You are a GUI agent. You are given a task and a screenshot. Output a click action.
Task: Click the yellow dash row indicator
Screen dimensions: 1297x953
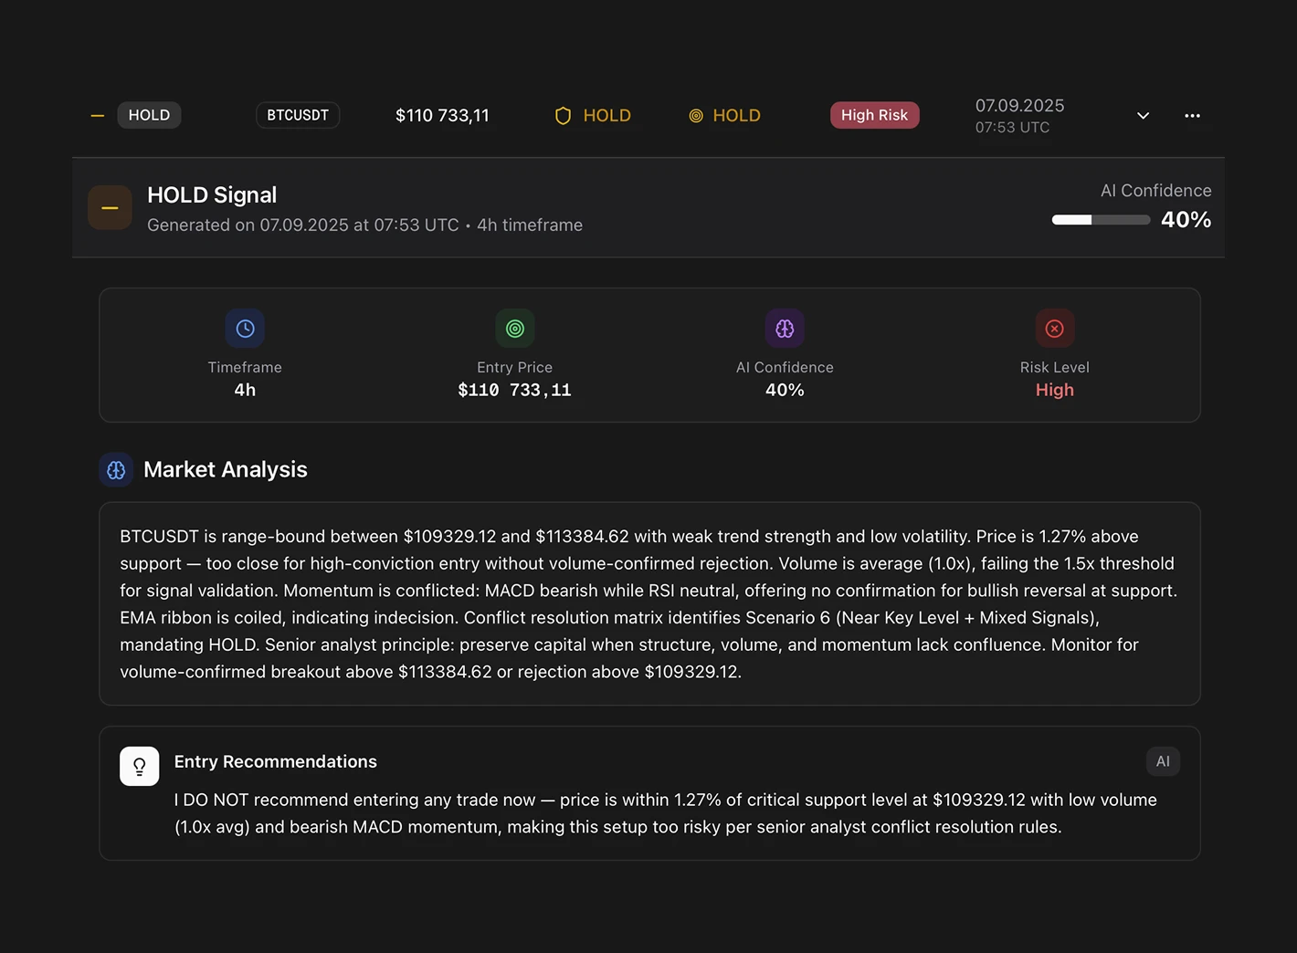pos(98,116)
